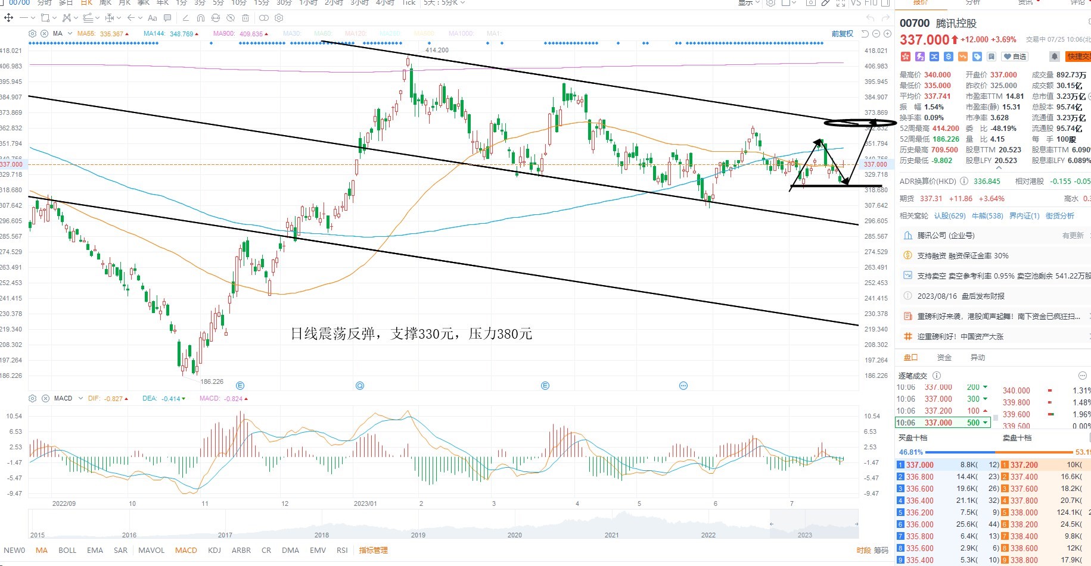Click the price alert bell icon
Viewport: 1091px width, 566px height.
1054,57
